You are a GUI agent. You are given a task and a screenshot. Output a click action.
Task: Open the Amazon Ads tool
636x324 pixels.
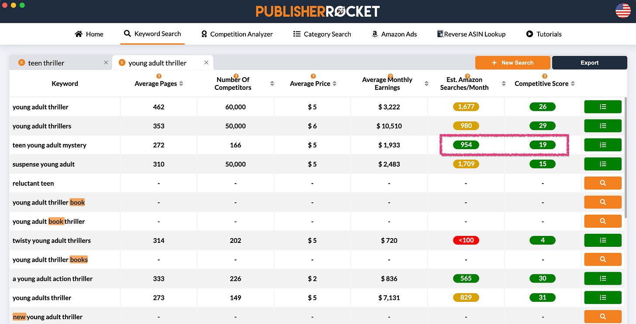coord(394,34)
